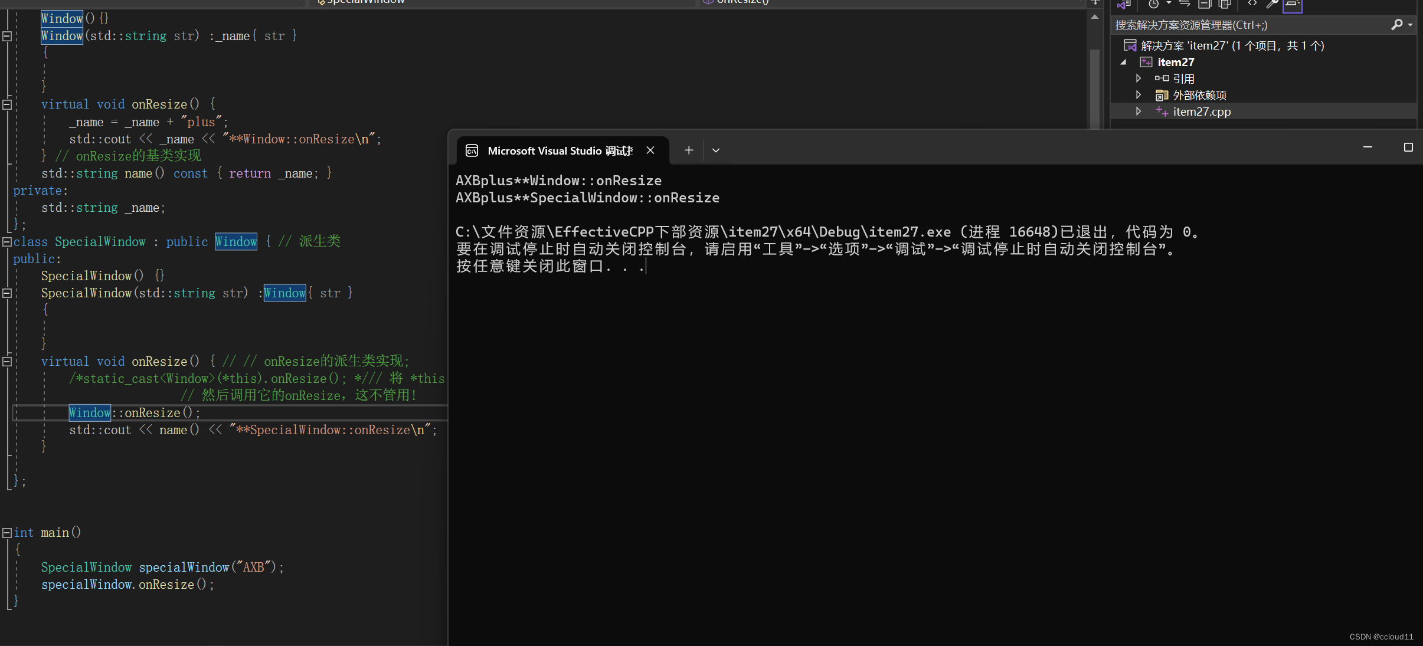Click the item27.cpp file icon
The image size is (1423, 646).
(1162, 112)
